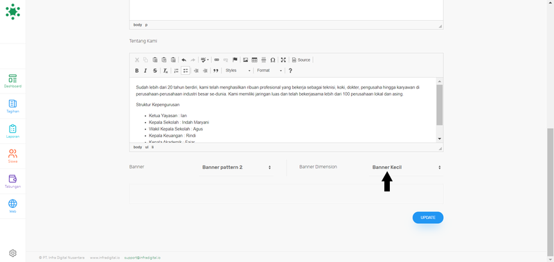Click in 'Struktur Kepengurusan' text line
The width and height of the screenshot is (554, 262).
158,105
